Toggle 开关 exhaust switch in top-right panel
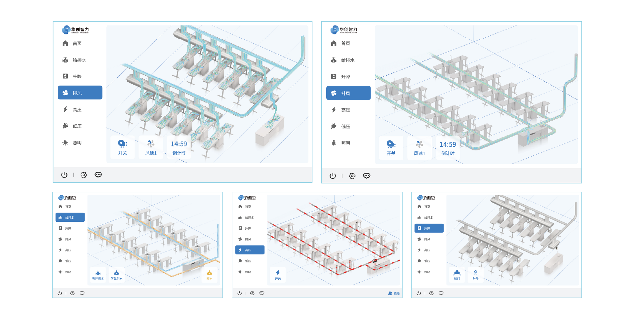 pyautogui.click(x=391, y=148)
